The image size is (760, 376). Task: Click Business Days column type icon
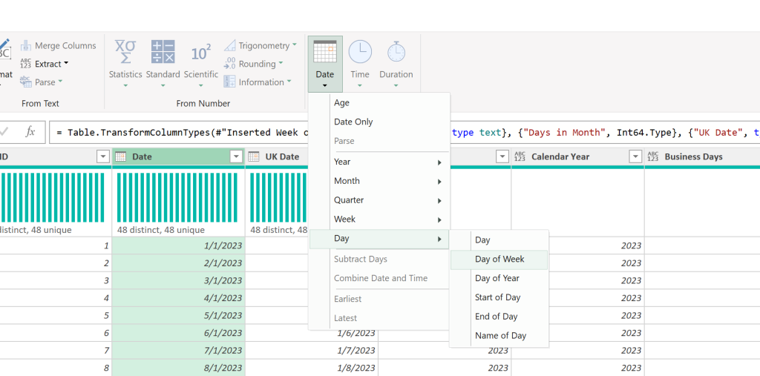(x=653, y=156)
